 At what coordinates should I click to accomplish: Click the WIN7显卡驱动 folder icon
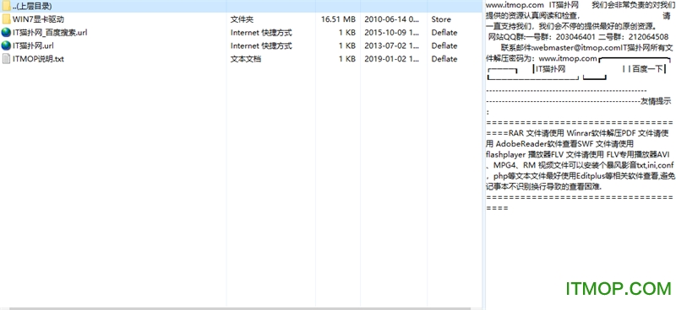6,19
